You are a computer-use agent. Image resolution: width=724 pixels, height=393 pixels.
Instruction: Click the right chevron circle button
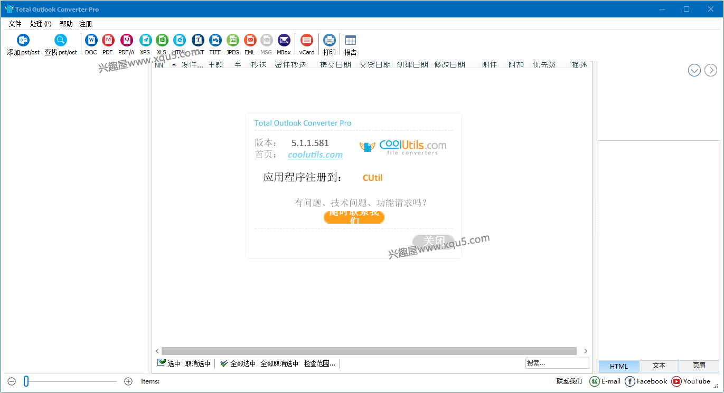711,70
